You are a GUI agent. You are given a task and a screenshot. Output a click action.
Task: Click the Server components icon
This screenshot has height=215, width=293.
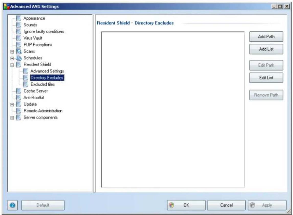pyautogui.click(x=18, y=118)
